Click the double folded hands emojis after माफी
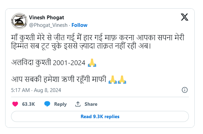The height and width of the screenshot is (134, 203). [x=117, y=80]
